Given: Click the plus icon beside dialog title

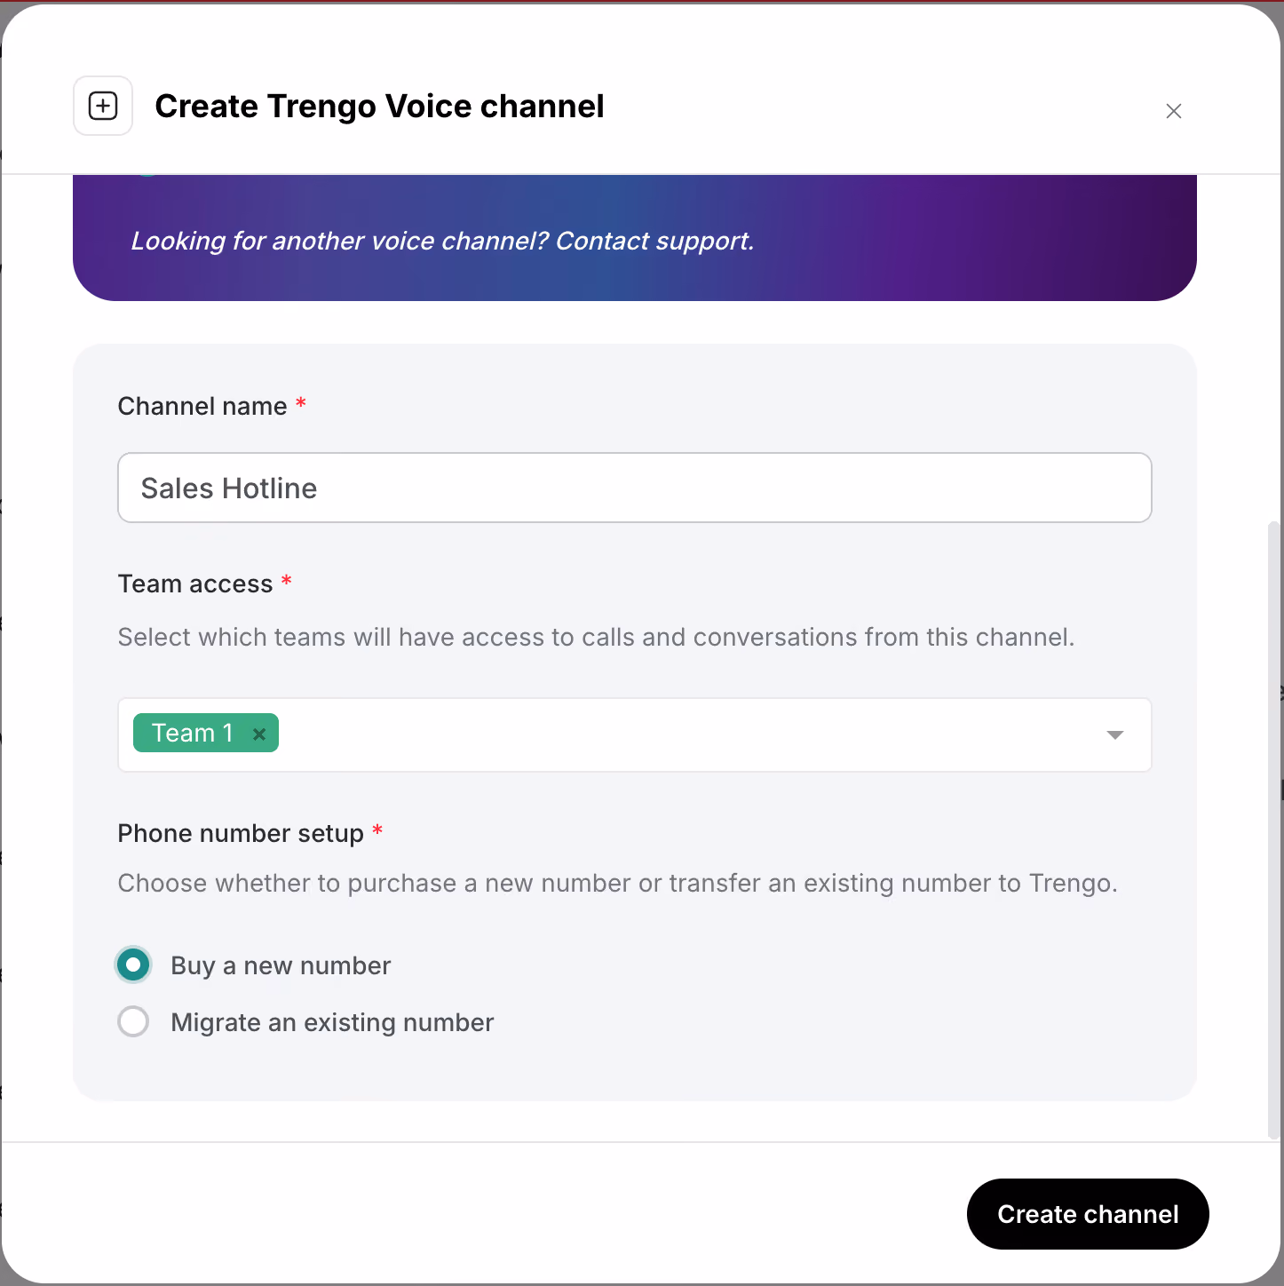Looking at the screenshot, I should point(103,106).
